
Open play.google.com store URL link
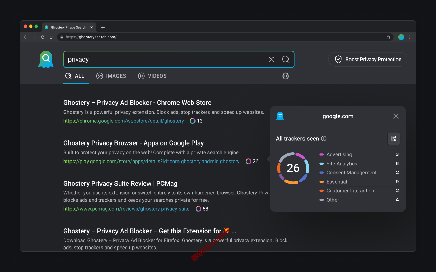tap(151, 161)
